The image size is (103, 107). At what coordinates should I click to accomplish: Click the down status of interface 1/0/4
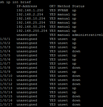pos(76,51)
